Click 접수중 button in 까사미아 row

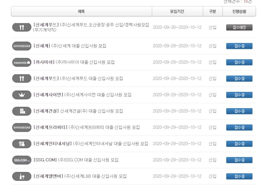pyautogui.click(x=239, y=62)
